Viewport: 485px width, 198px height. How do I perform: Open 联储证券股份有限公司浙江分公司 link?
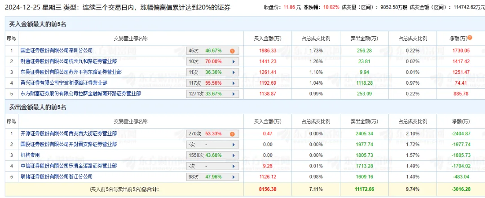pyautogui.click(x=56, y=176)
